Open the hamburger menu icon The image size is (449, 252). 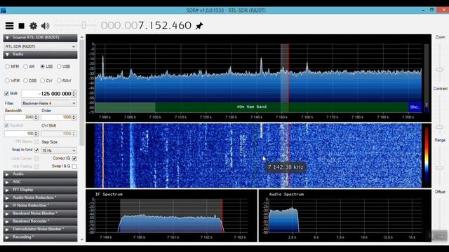9,26
